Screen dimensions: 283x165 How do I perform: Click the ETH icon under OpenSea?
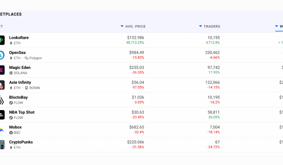coord(11,58)
